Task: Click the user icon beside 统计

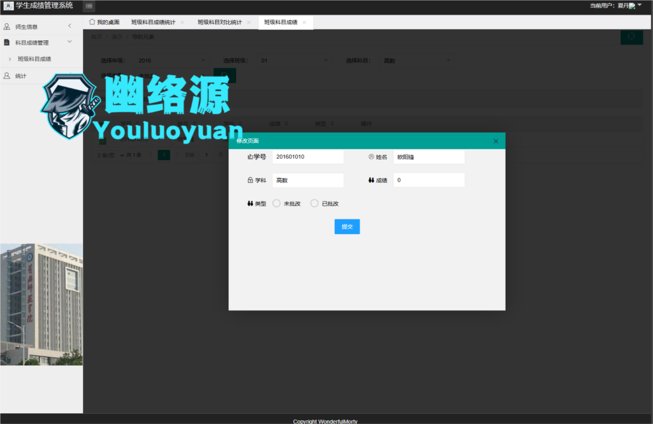Action: [8, 75]
